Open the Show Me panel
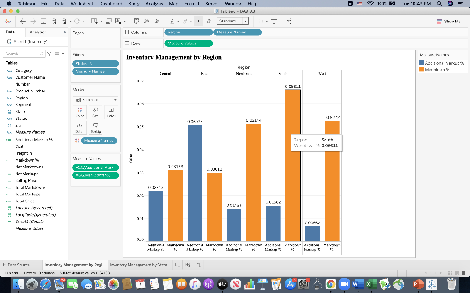The height and width of the screenshot is (293, 470). 449,21
